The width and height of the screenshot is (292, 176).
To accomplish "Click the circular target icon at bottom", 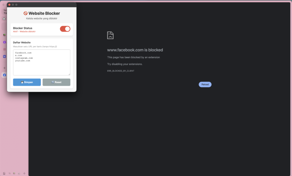I will (19, 173).
